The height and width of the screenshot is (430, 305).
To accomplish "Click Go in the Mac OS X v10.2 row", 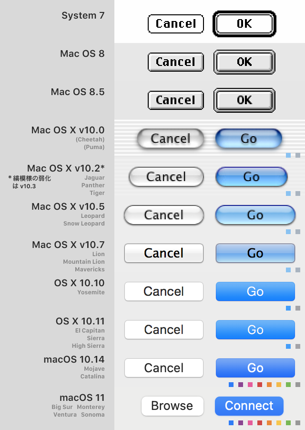I will click(x=251, y=177).
